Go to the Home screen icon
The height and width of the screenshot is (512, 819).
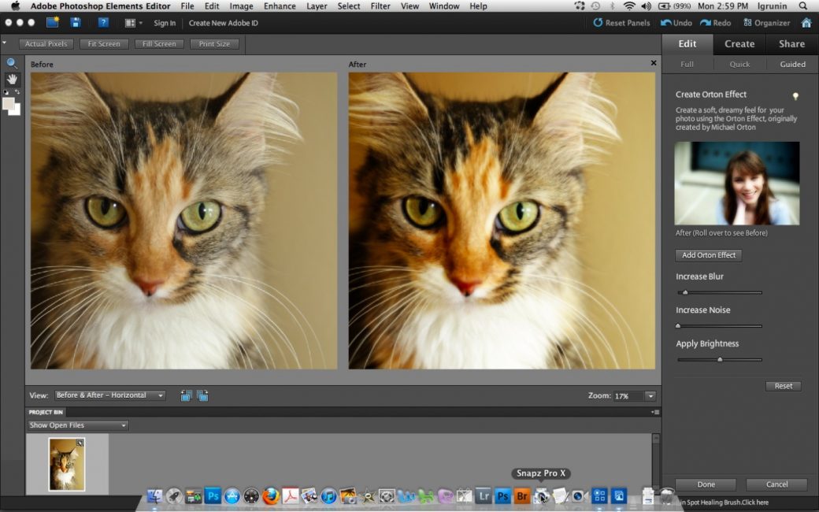[807, 23]
